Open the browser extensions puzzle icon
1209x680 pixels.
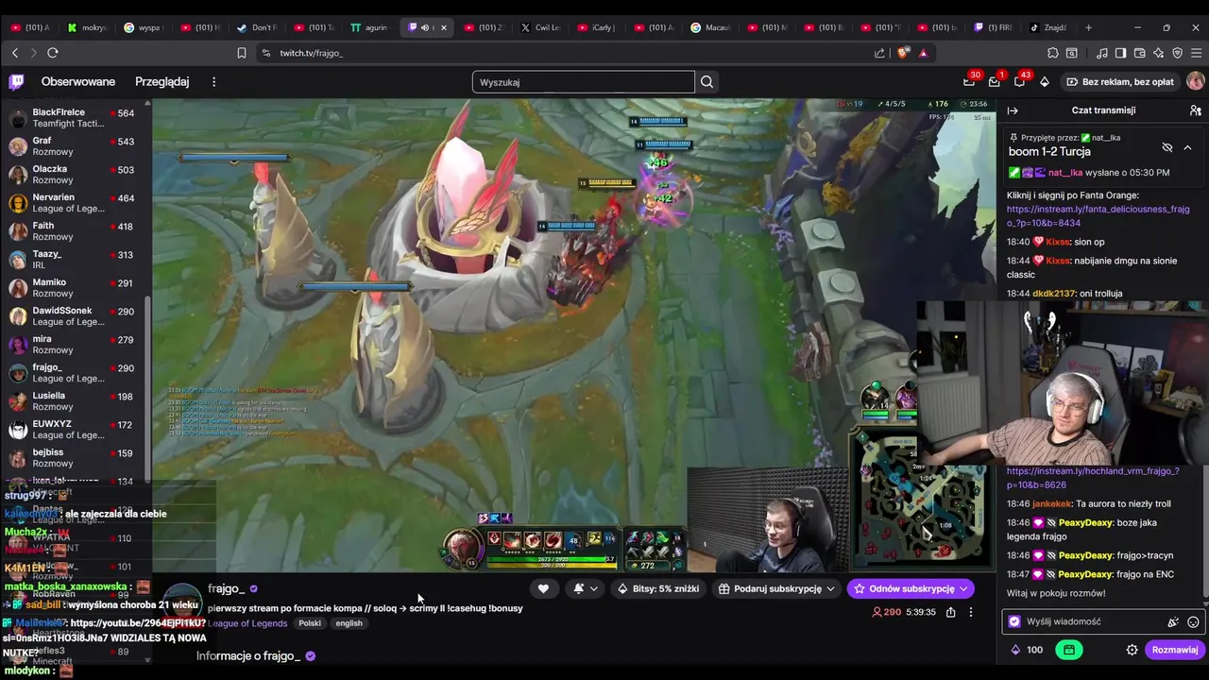coord(1053,53)
